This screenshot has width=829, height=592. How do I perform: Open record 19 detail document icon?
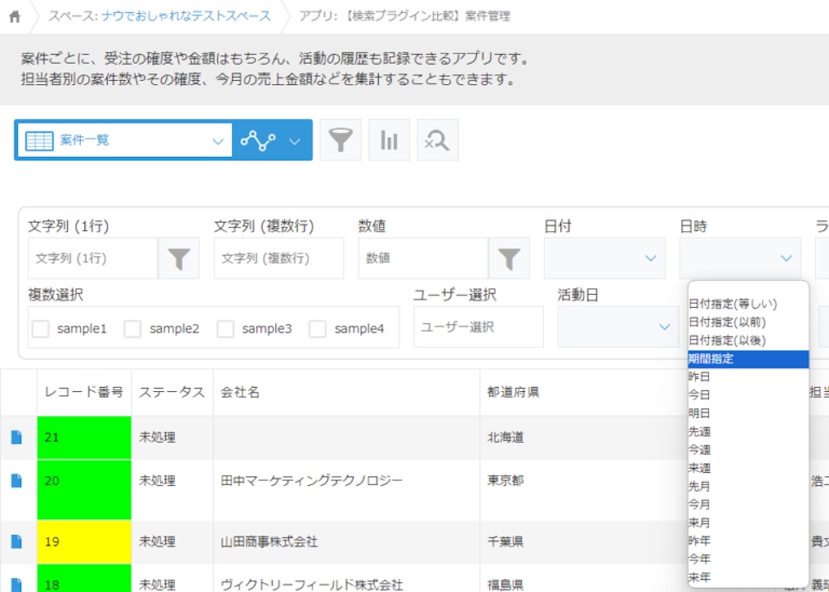pos(16,541)
